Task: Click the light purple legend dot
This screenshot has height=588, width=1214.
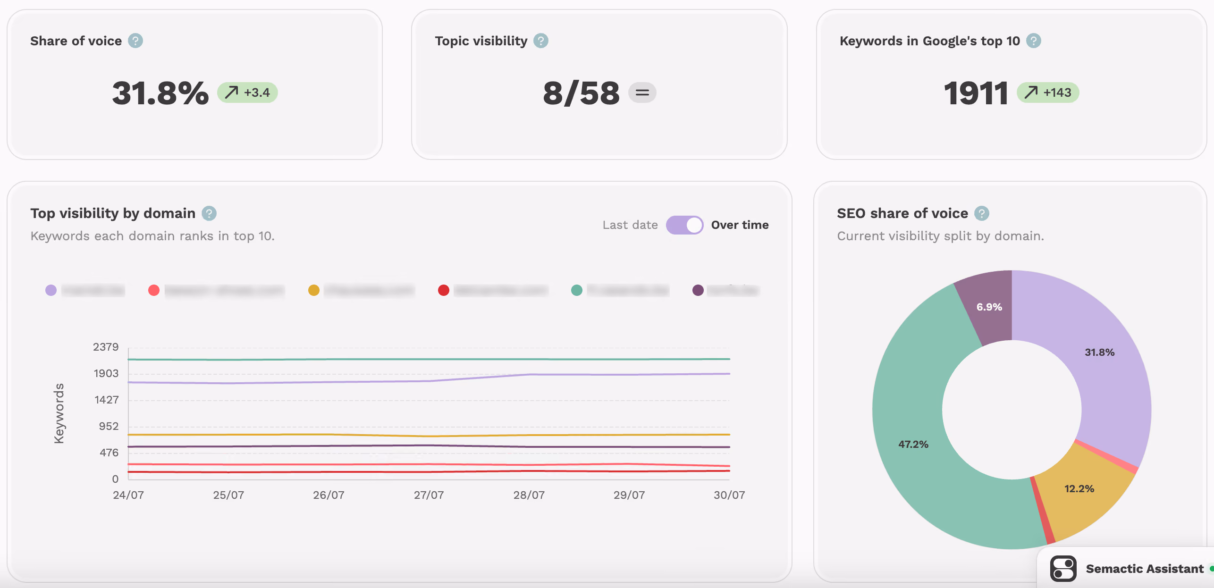Action: point(51,290)
